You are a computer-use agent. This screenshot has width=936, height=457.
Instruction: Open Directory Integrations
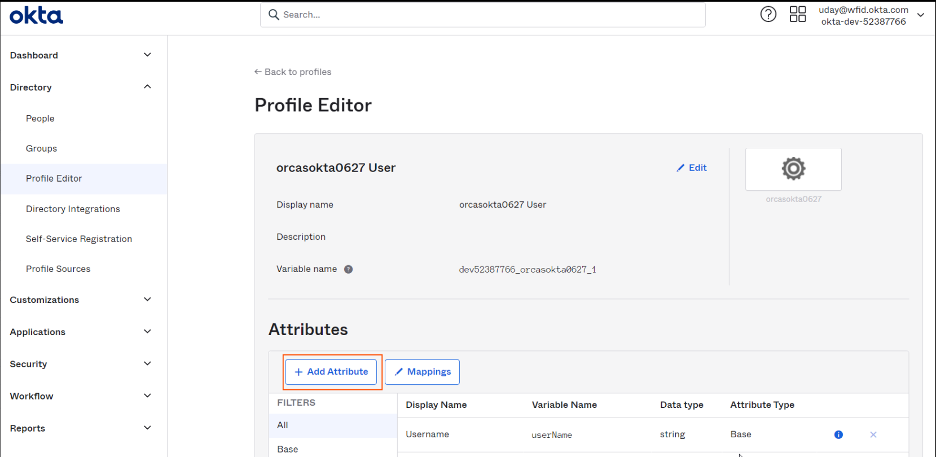[73, 209]
